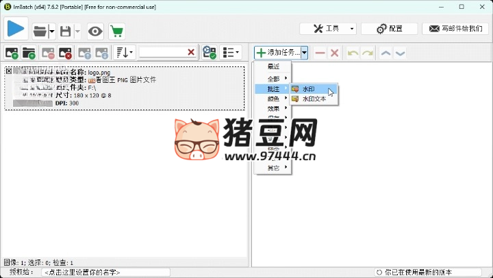
Task: Choose 最近 in the task menu
Action: [273, 66]
